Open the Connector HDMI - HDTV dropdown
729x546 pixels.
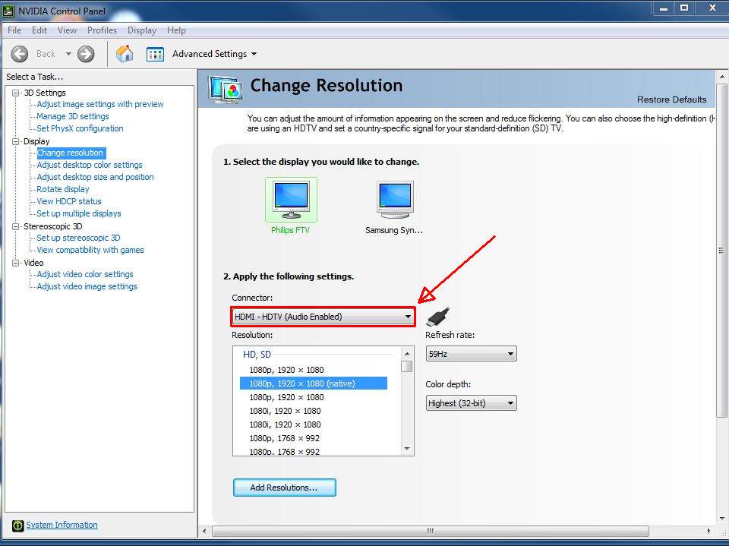(323, 317)
